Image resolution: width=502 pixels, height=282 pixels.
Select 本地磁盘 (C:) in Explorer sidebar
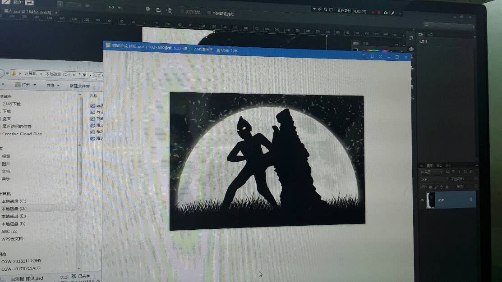[x=14, y=201]
